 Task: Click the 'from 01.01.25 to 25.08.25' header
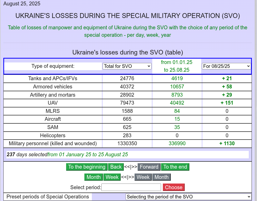[177, 66]
